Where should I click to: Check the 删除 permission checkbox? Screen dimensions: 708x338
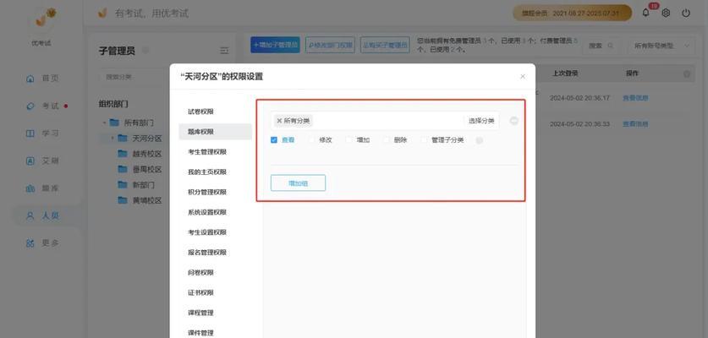(386, 140)
